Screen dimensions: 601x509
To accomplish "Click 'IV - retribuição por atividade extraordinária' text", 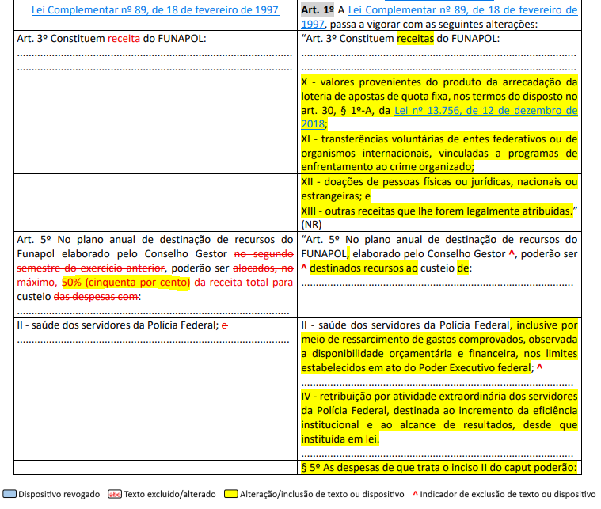I will click(404, 397).
